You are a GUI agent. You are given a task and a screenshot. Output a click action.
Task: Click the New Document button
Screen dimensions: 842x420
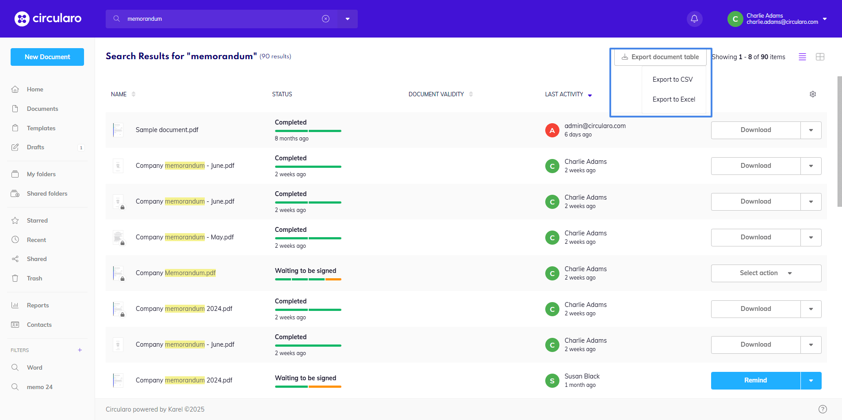click(x=47, y=57)
